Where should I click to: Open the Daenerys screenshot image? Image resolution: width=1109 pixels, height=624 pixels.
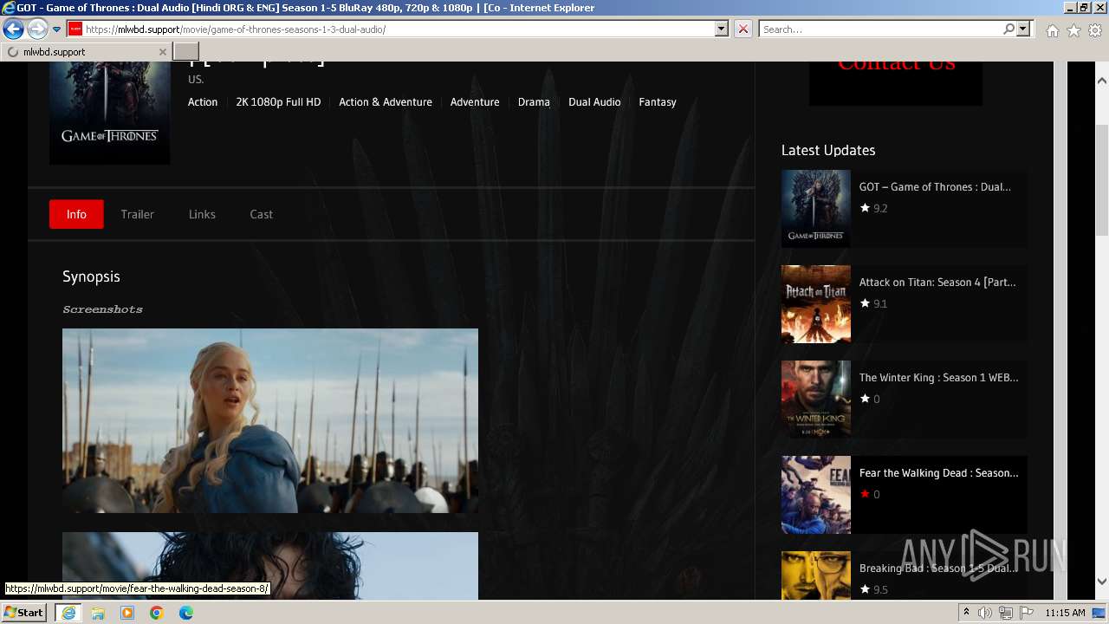point(270,420)
